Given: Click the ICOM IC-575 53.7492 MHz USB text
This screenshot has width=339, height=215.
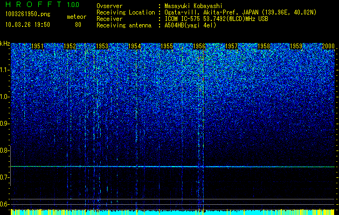Looking at the screenshot, I should pos(217,19).
